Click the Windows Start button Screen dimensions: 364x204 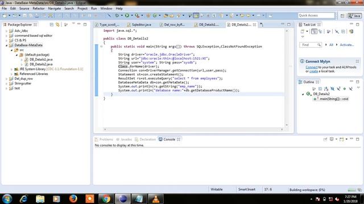coord(7,199)
